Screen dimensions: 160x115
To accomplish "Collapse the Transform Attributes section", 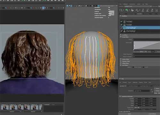I will pyautogui.click(x=120, y=96).
